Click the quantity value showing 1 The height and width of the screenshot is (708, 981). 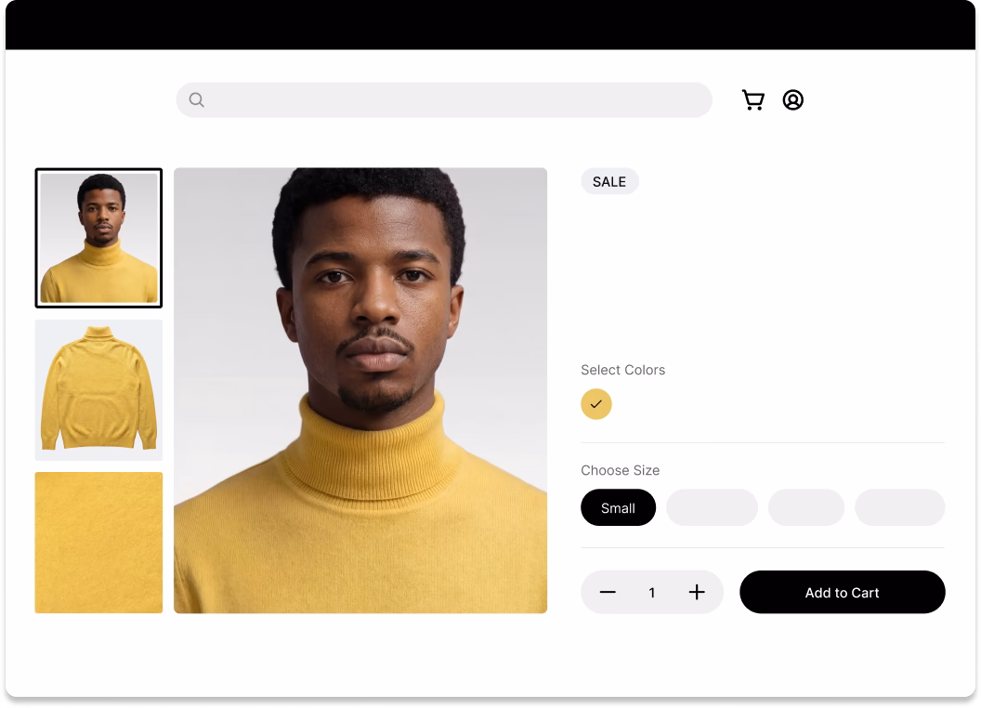[x=652, y=592]
